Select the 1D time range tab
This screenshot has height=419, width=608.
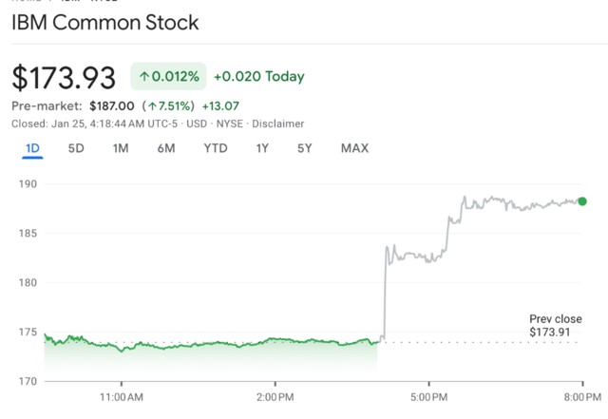pos(32,148)
